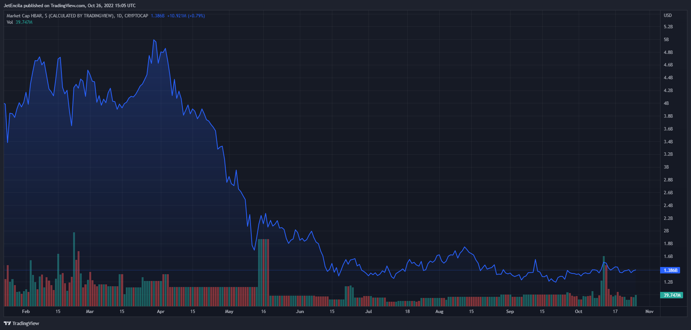
Task: Click the Oct date axis label
Action: (578, 312)
